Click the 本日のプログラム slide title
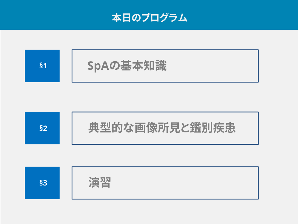Image resolution: width=298 pixels, height=224 pixels. (149, 17)
